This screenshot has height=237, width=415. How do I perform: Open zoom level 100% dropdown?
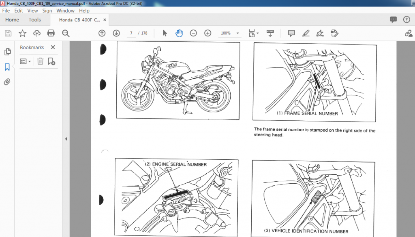point(230,33)
